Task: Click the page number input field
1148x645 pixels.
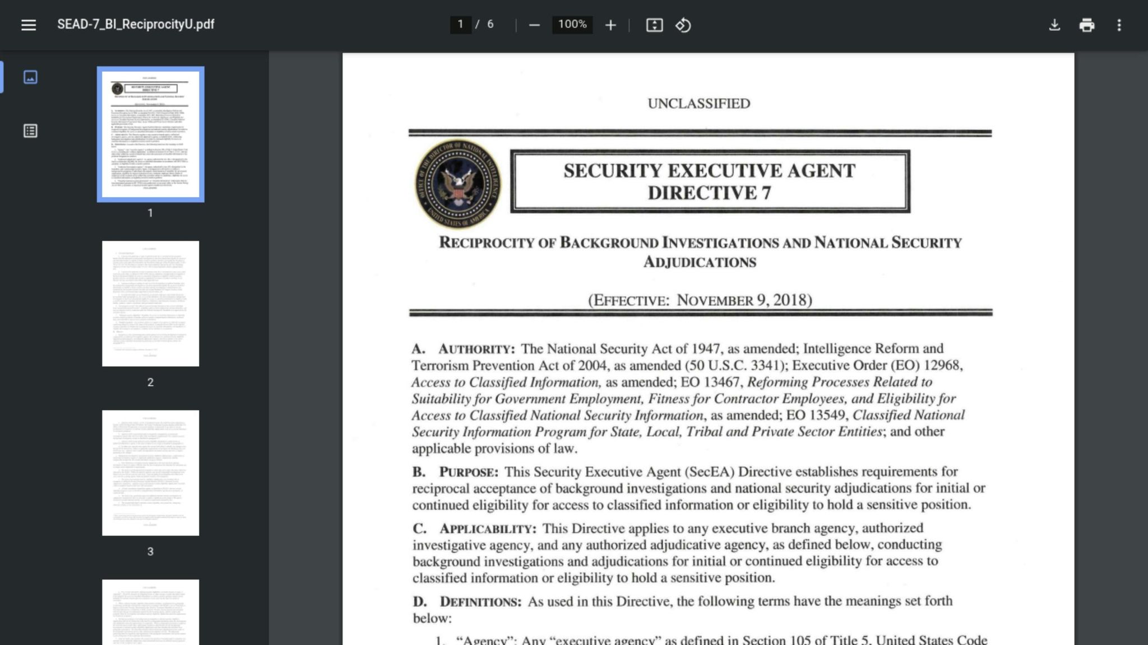Action: [460, 24]
